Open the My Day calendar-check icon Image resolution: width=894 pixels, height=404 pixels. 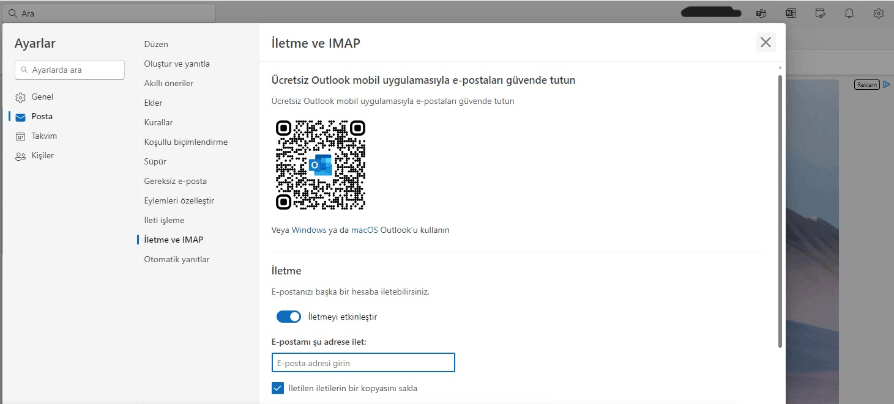click(820, 13)
